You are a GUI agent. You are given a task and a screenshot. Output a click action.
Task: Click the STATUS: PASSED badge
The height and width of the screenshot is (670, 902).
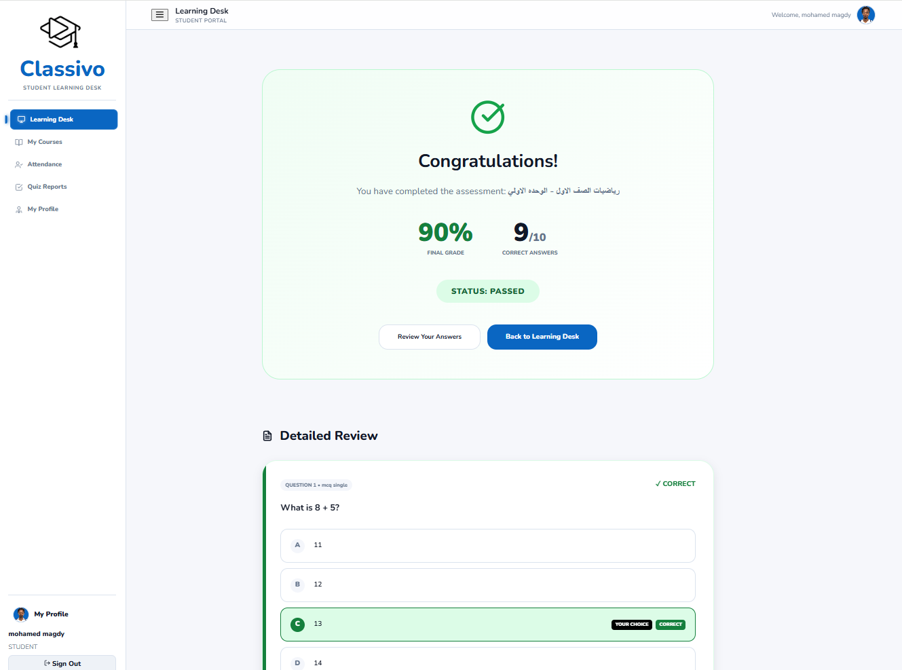[488, 291]
